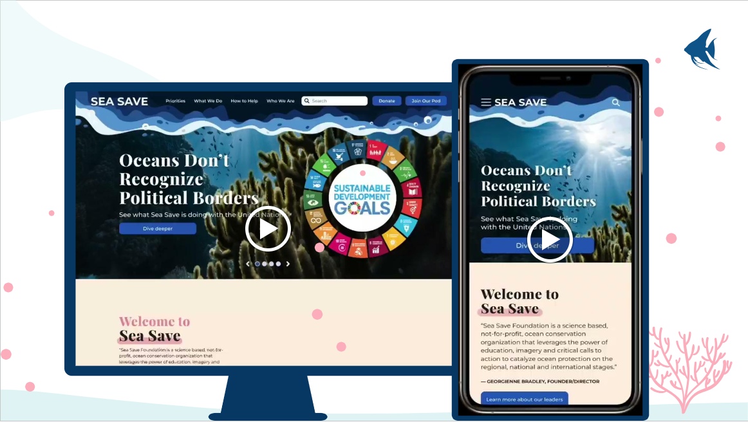Click the magnifier icon in the search box
The image size is (748, 422).
pos(307,101)
